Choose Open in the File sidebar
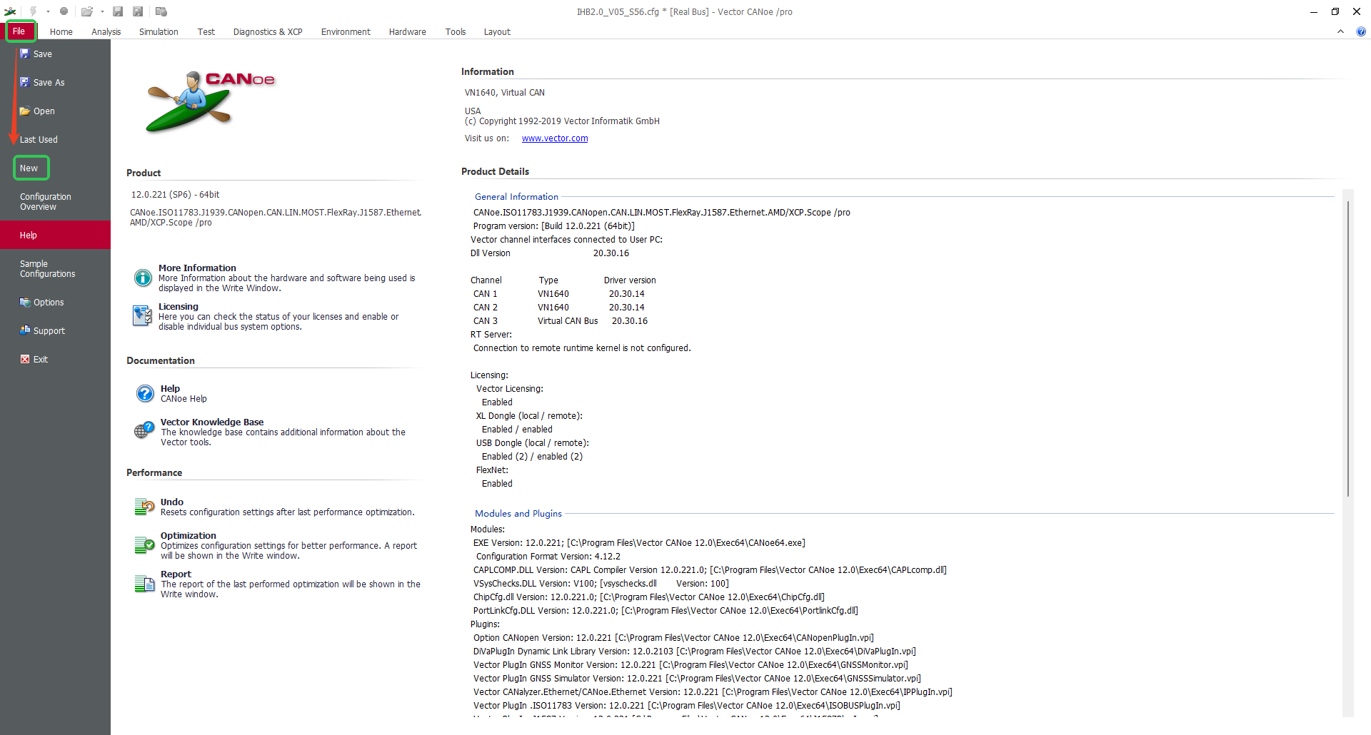The image size is (1371, 735). tap(55, 111)
